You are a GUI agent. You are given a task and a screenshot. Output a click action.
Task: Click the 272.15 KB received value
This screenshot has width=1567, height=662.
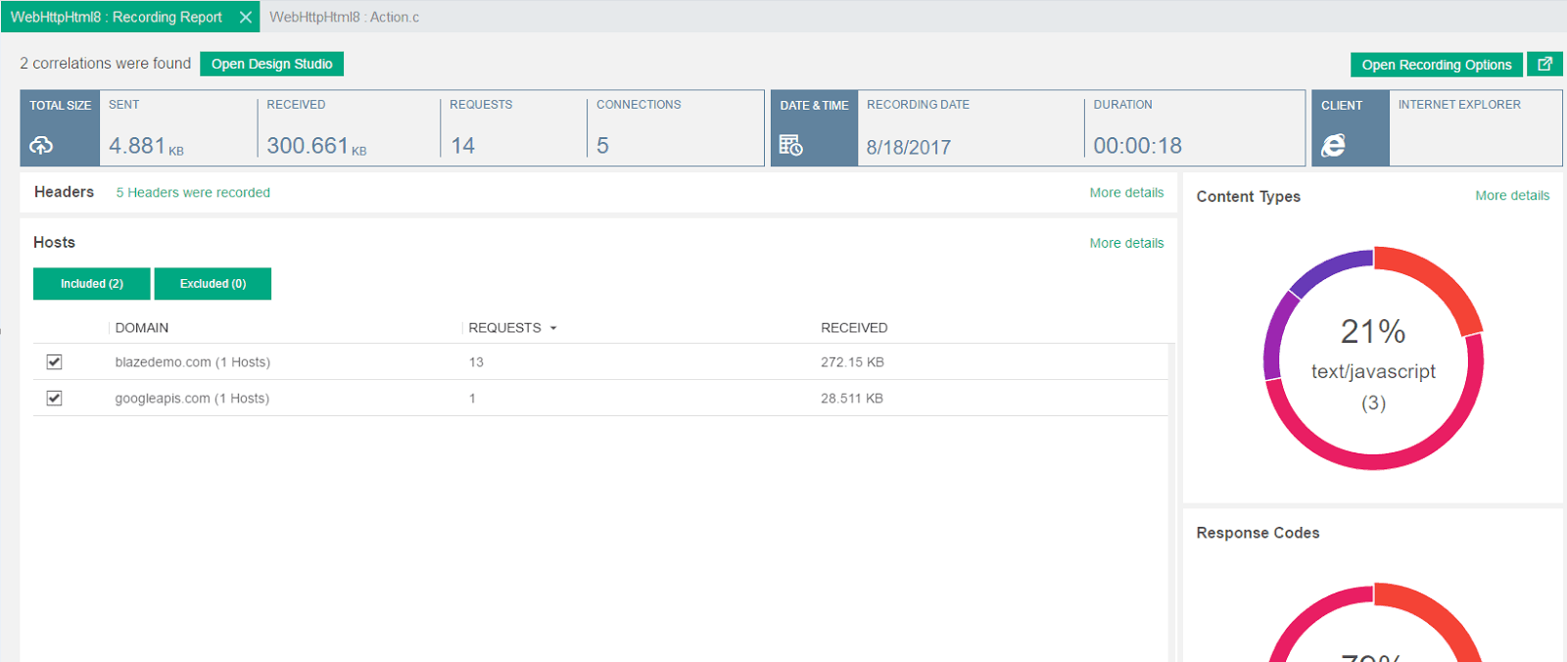click(852, 362)
